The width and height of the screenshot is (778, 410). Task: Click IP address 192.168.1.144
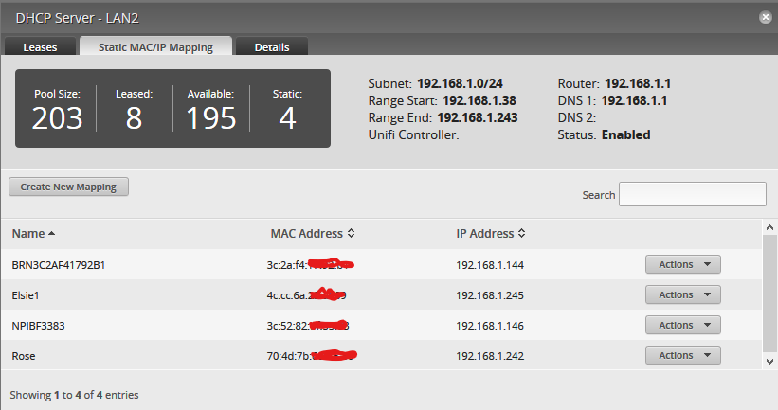pyautogui.click(x=490, y=265)
